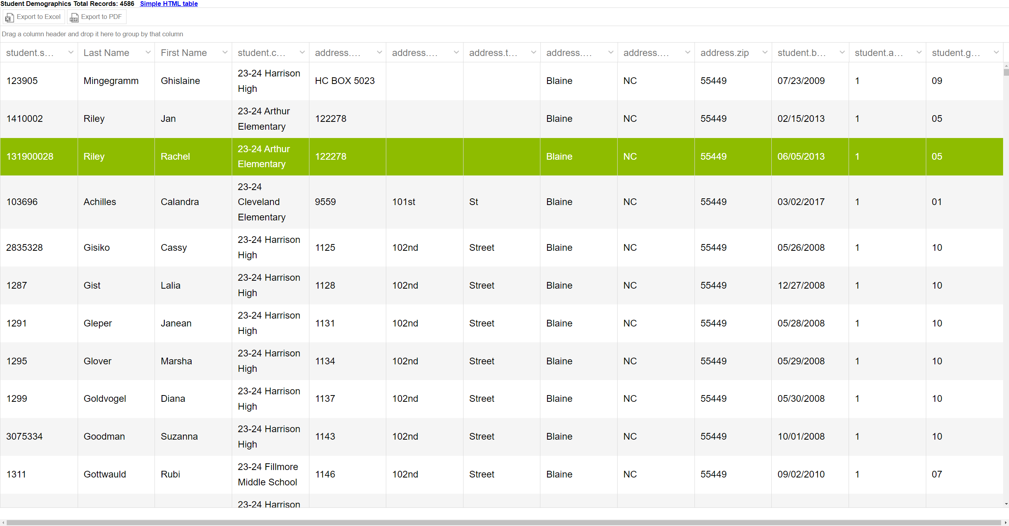Sort by the Last Name column header
Screen dimensions: 1009x526
pos(106,53)
